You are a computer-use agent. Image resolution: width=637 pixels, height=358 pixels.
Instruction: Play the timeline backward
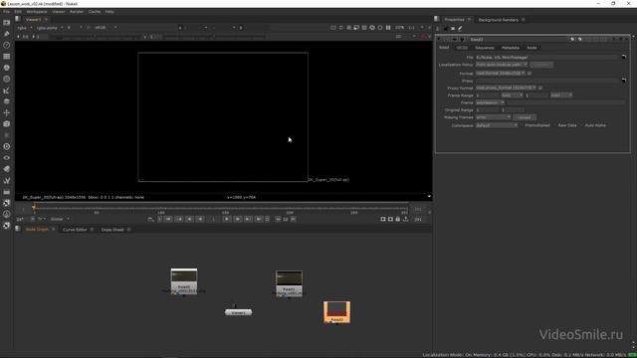click(x=200, y=219)
